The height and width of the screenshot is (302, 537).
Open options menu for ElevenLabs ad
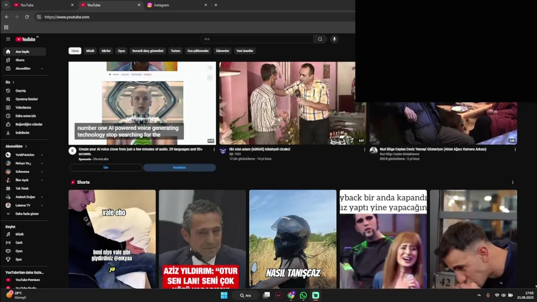click(x=214, y=149)
